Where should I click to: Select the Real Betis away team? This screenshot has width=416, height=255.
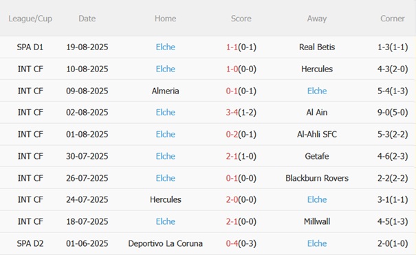click(317, 47)
